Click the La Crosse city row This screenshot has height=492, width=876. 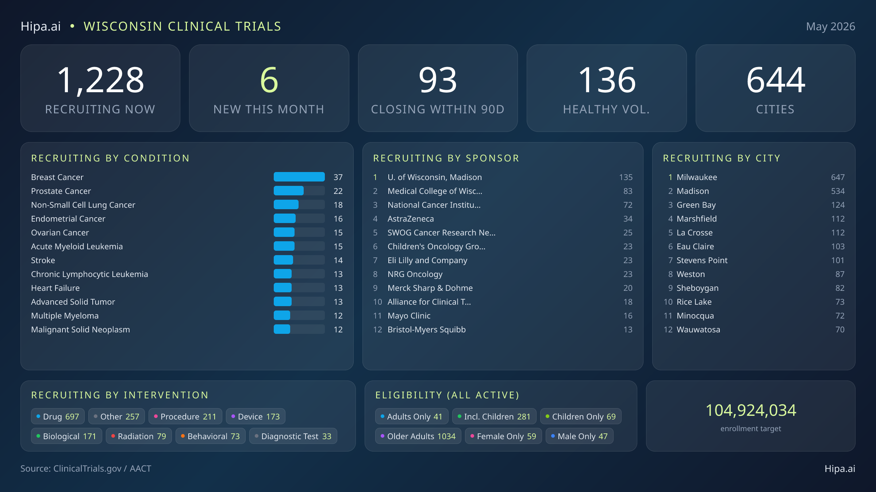[x=754, y=233]
